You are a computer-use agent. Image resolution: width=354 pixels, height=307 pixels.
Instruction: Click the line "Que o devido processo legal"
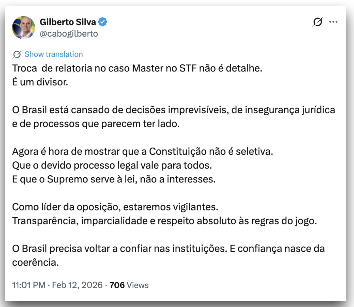point(112,165)
